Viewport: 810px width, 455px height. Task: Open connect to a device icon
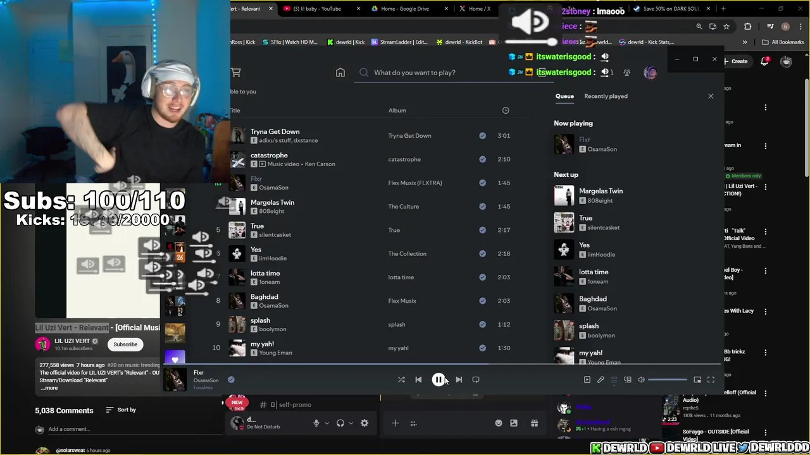(x=628, y=380)
